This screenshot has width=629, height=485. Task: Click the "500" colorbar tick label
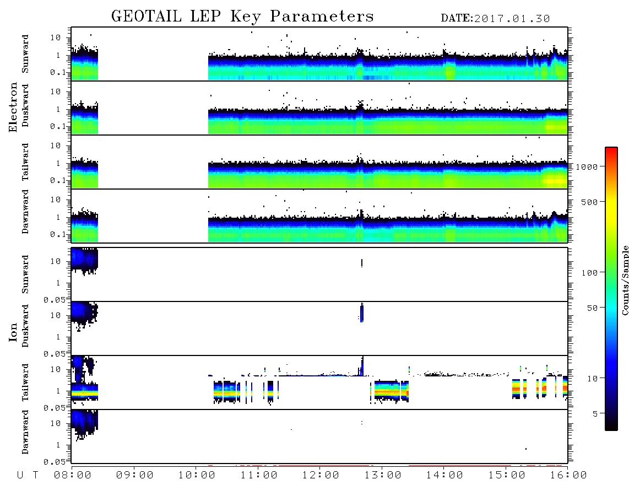pos(589,202)
